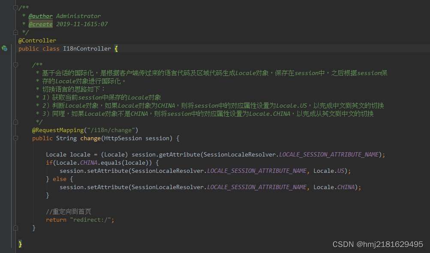Click the comment line starting with 切换语言的思路如下

pos(73,89)
